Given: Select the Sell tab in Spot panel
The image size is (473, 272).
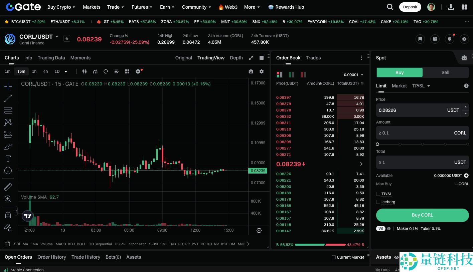Looking at the screenshot, I should pos(445,72).
